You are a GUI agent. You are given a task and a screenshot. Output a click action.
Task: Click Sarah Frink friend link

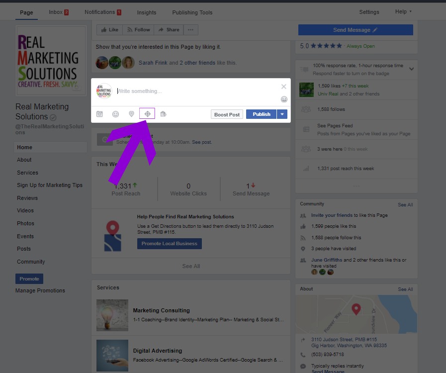(x=153, y=63)
